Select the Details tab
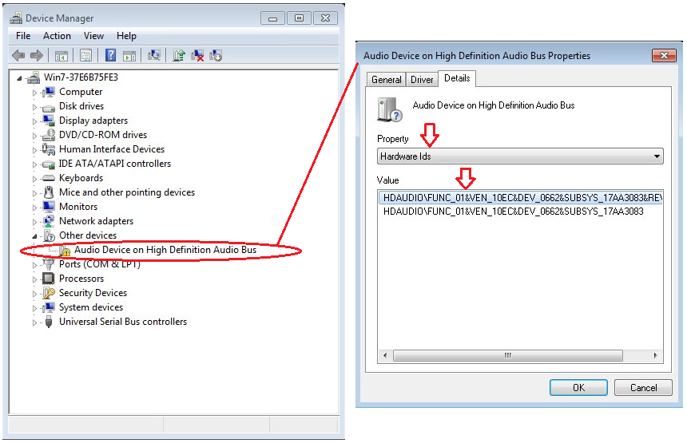 457,78
